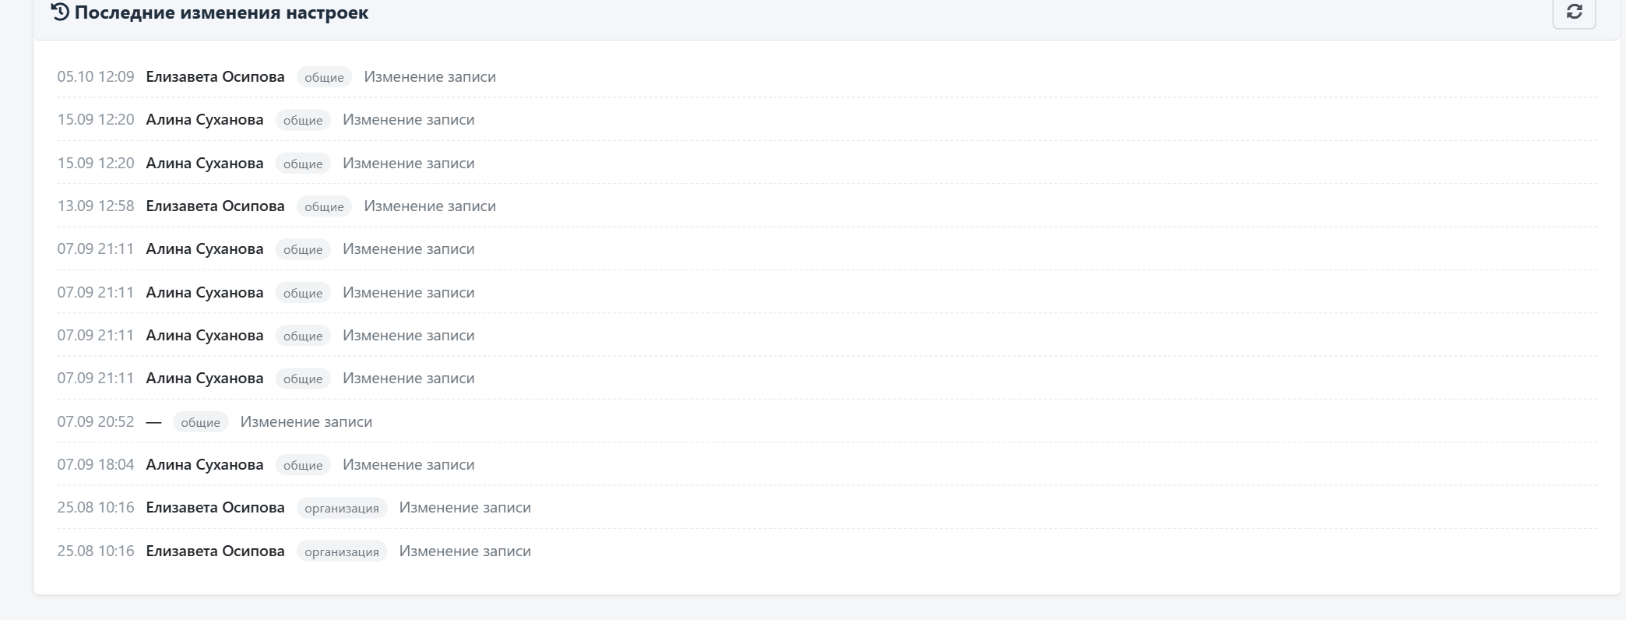The height and width of the screenshot is (620, 1626).
Task: Click the 'общие' tag in the 07.09 20:52 row
Action: (x=200, y=422)
